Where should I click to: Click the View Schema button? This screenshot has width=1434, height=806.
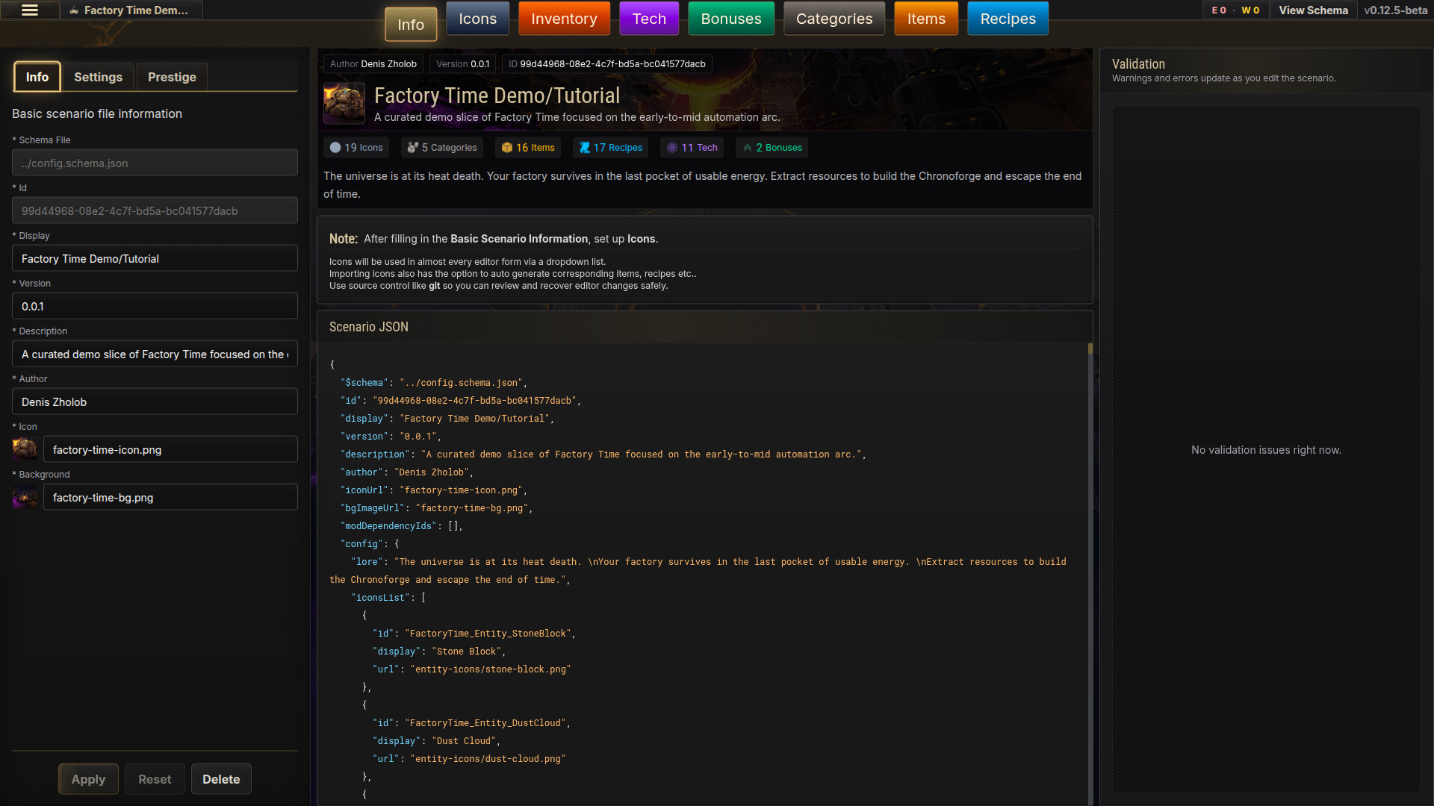click(x=1313, y=10)
